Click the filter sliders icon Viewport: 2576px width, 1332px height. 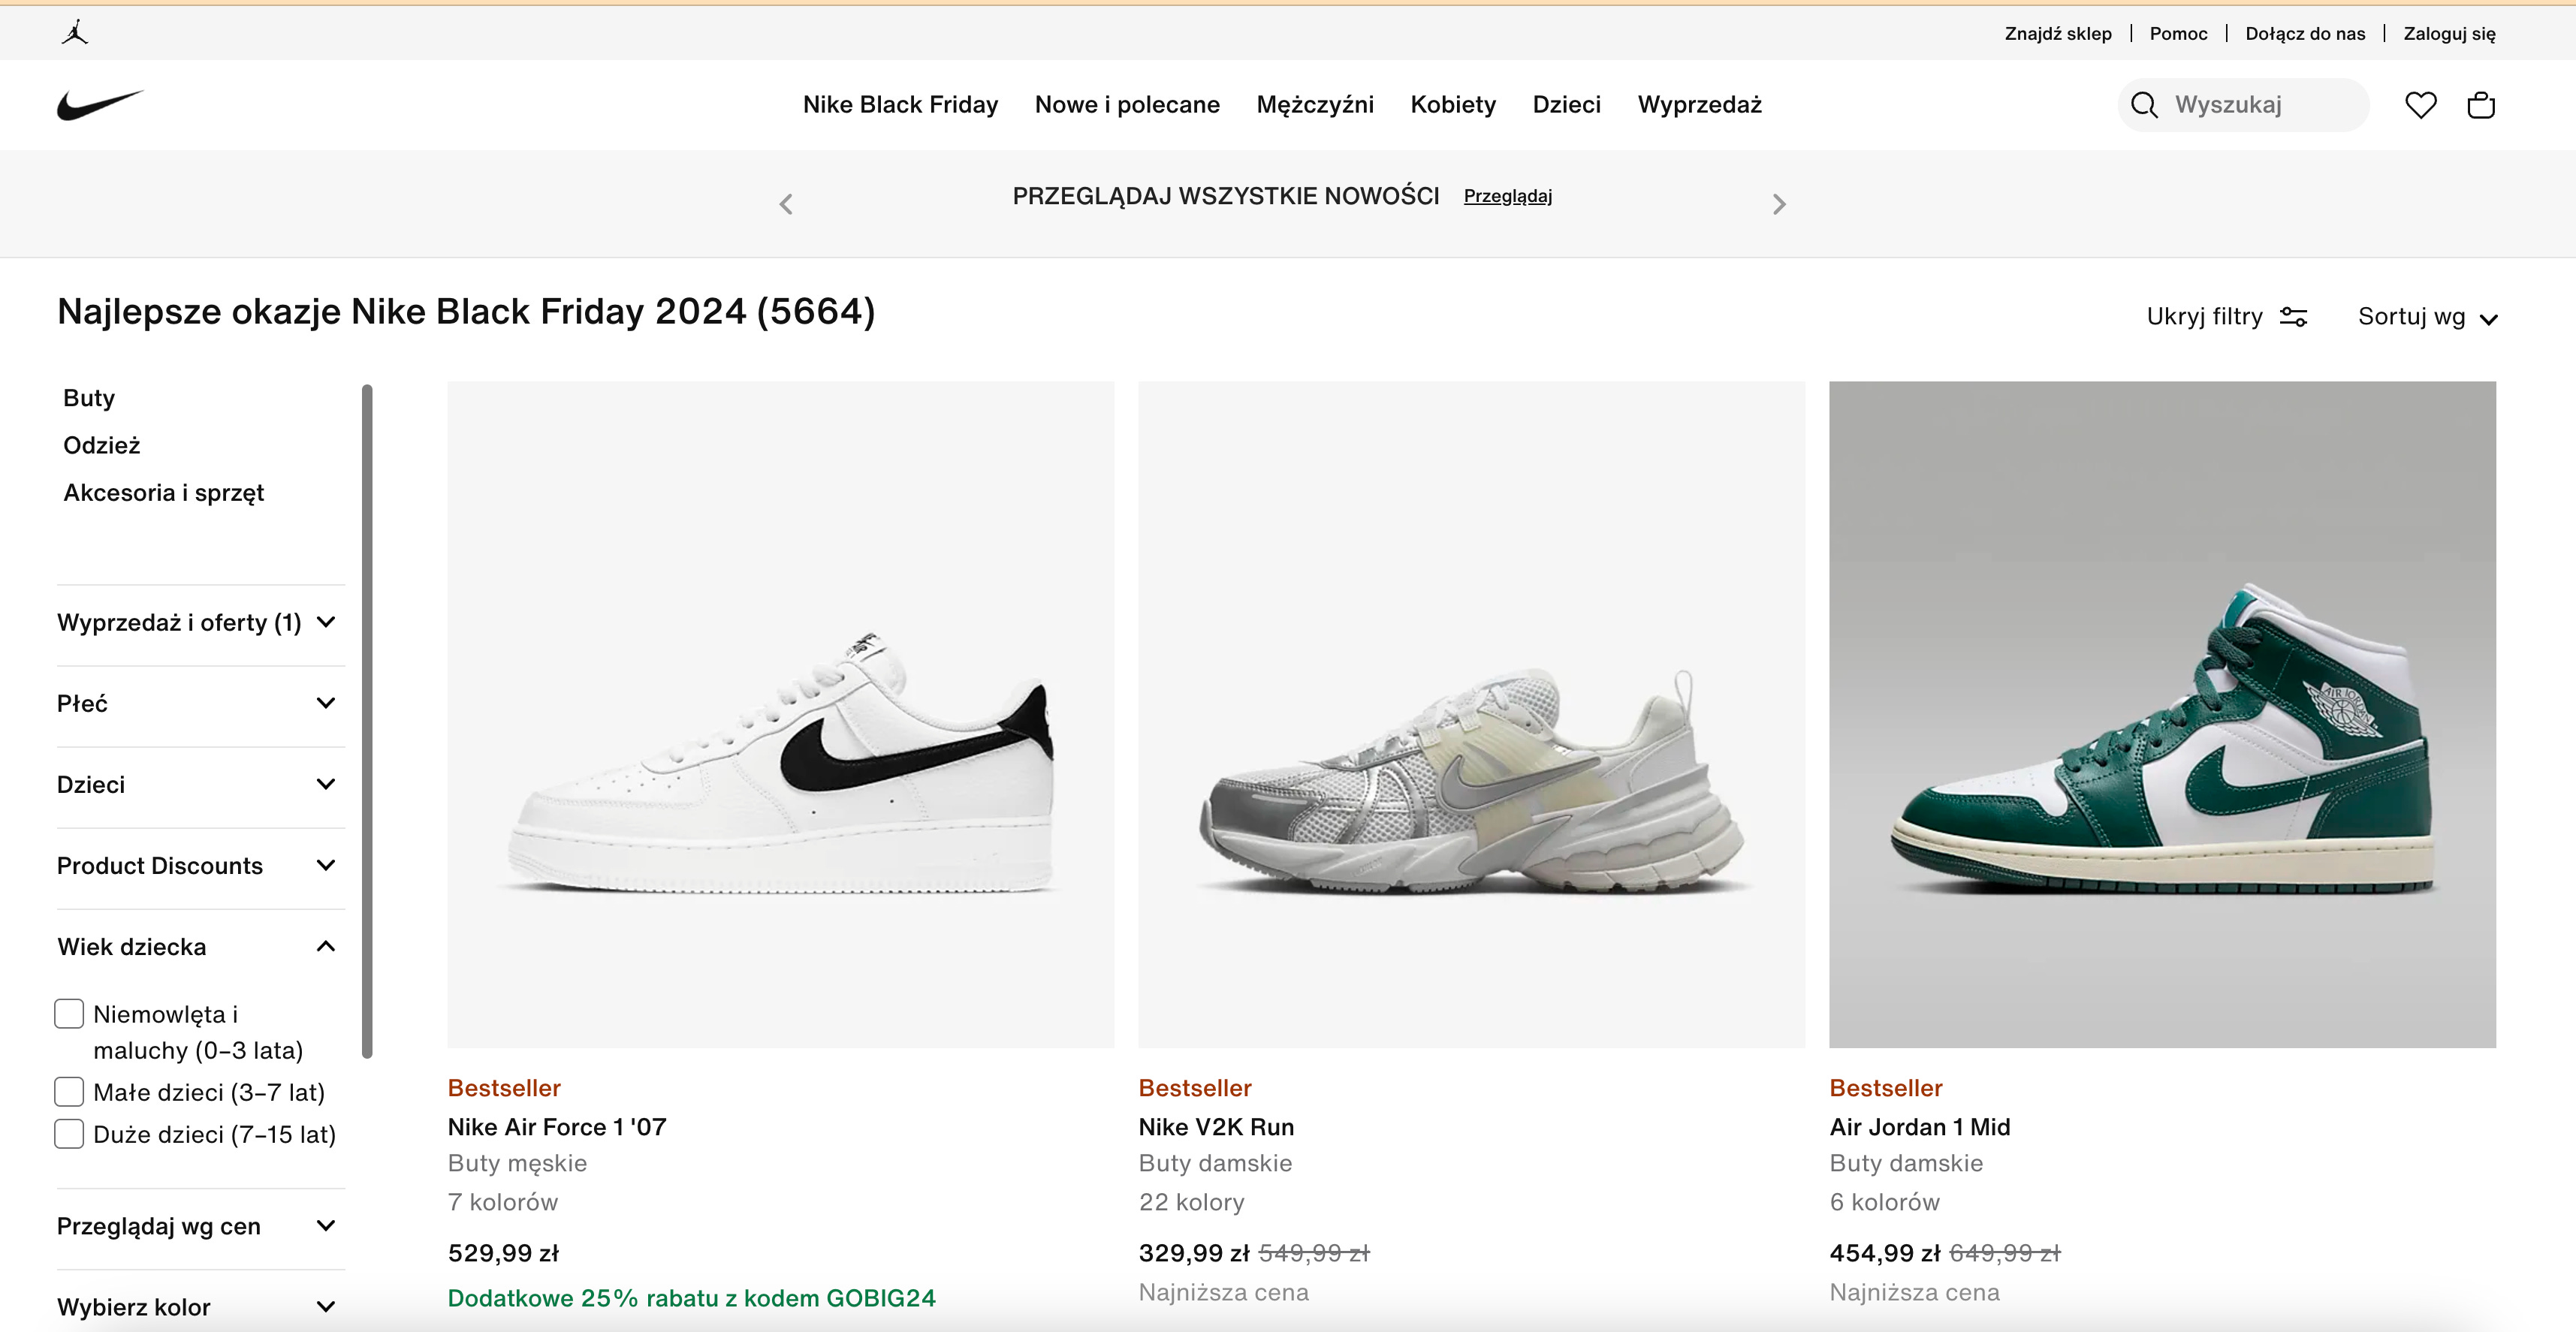click(x=2293, y=317)
